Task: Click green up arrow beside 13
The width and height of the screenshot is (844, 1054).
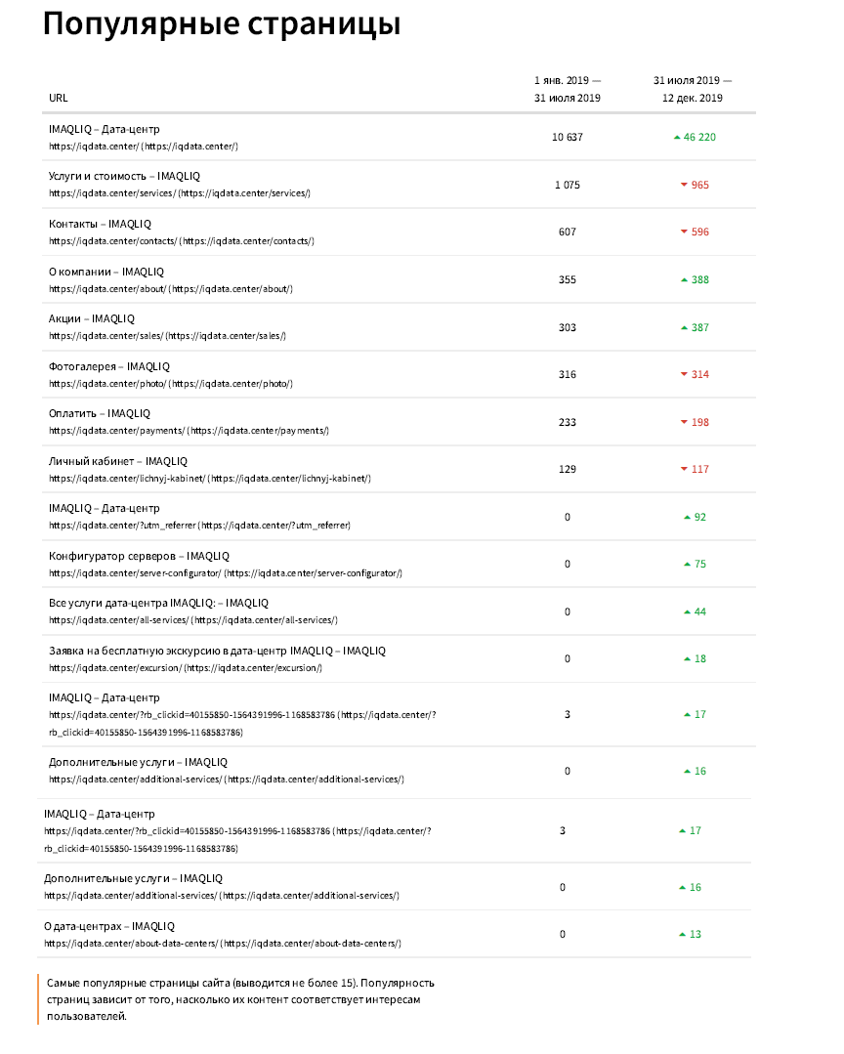Action: pyautogui.click(x=682, y=935)
